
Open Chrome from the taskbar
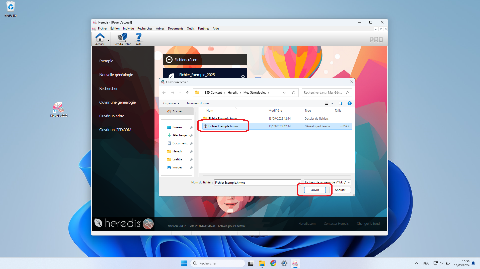[x=273, y=263]
